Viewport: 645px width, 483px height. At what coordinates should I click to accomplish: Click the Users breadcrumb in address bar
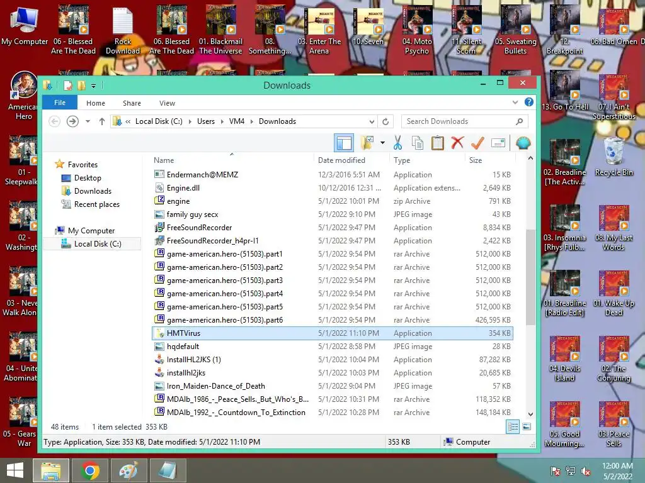click(206, 121)
